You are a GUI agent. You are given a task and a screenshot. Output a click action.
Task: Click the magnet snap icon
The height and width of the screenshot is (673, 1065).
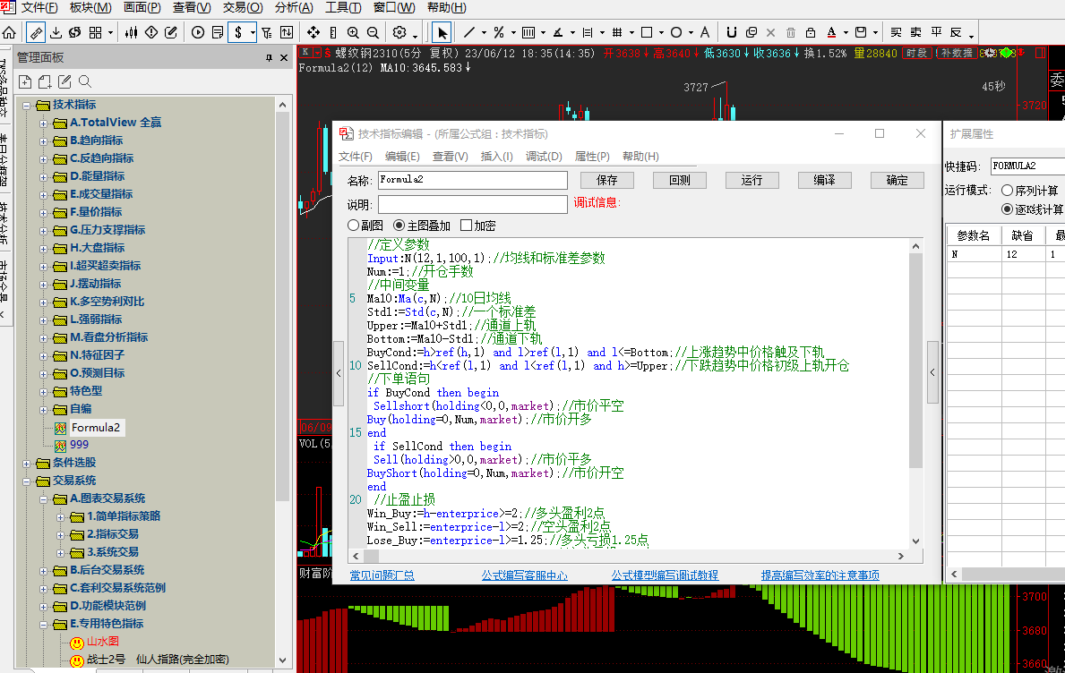coord(732,32)
